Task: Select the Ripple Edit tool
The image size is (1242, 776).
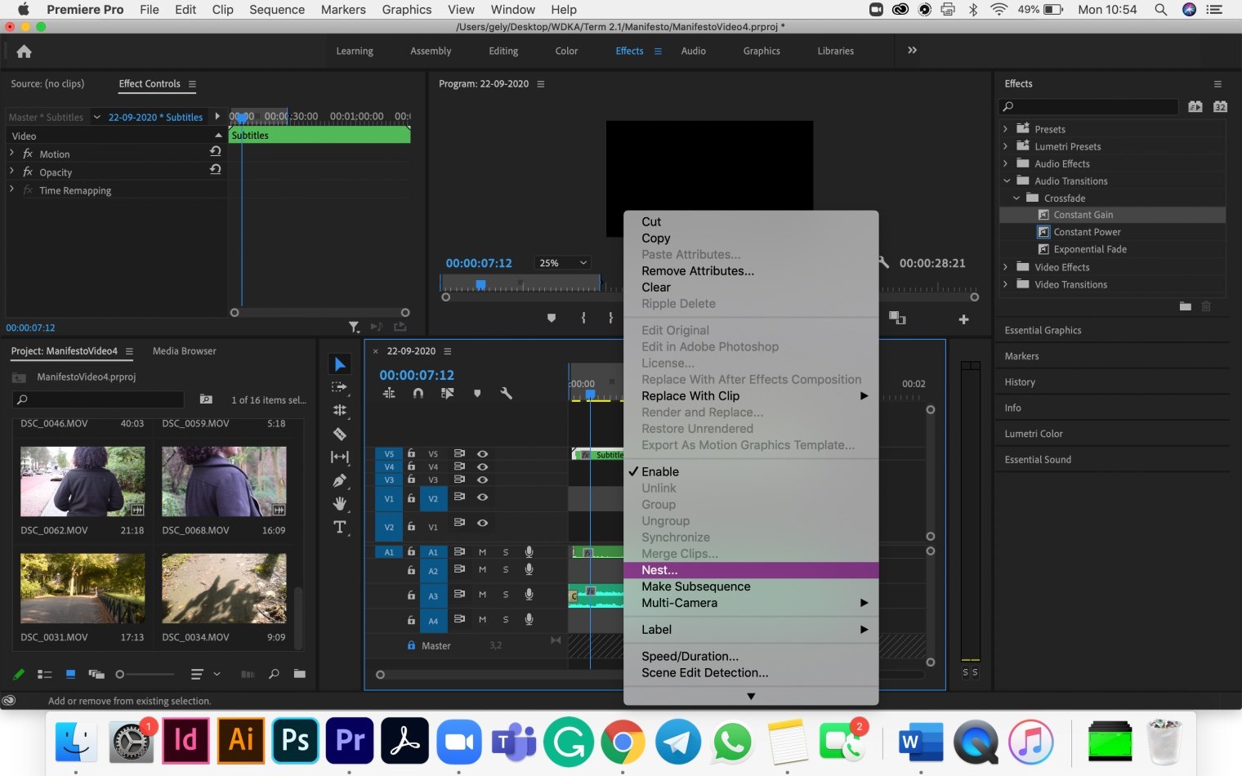Action: click(339, 410)
